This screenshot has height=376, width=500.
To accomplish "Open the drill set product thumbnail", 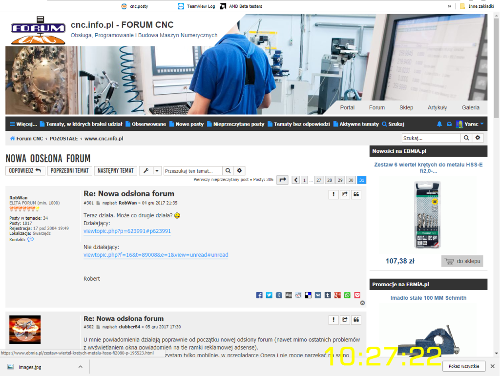I will 428,215.
